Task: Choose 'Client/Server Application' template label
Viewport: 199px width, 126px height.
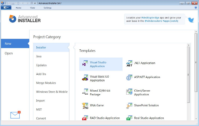Action: pyautogui.click(x=142, y=93)
